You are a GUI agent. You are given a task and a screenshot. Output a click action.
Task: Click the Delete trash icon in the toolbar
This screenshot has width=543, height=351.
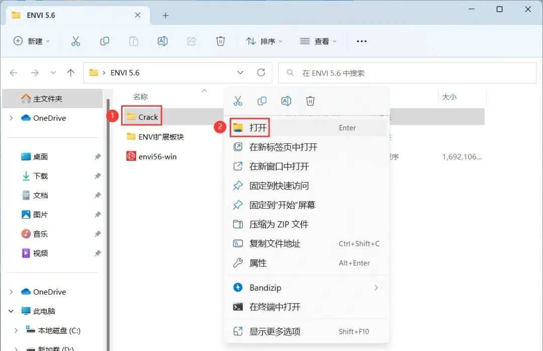pyautogui.click(x=220, y=41)
